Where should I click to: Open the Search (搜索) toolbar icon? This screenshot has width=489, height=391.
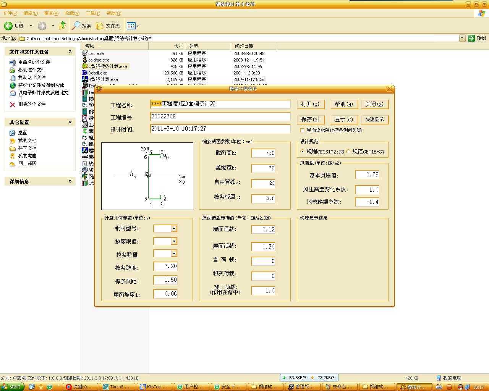point(76,26)
